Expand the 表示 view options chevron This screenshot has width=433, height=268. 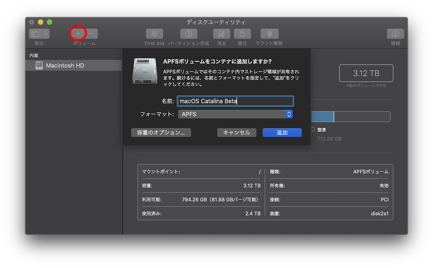[x=46, y=34]
